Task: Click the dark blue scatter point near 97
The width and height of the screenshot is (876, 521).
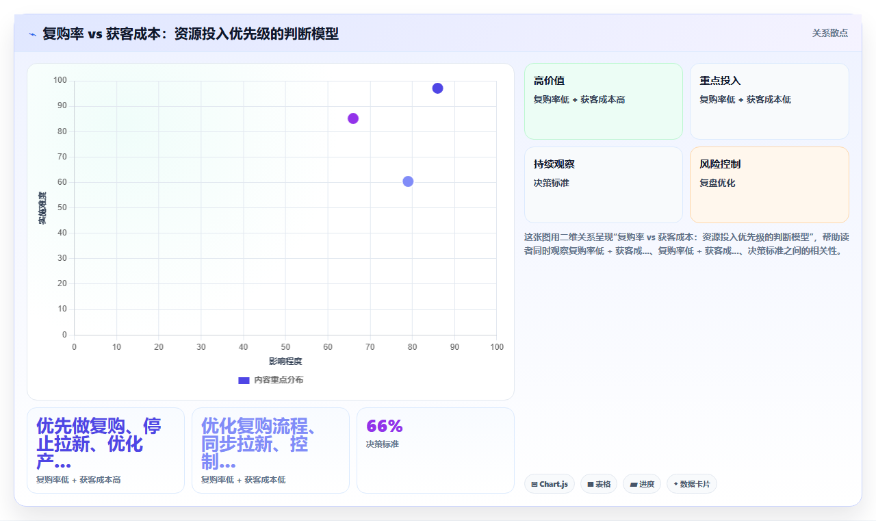Action: [437, 88]
